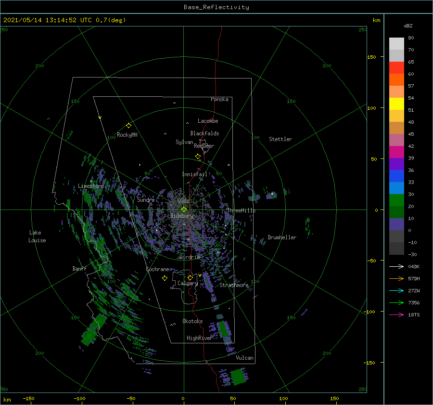Click the Stettler city label

pyautogui.click(x=280, y=139)
